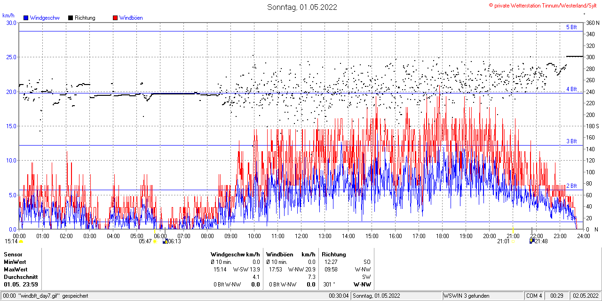This screenshot has width=602, height=301.
Task: Click the 30.0 value on the speed axis
Action: point(11,23)
